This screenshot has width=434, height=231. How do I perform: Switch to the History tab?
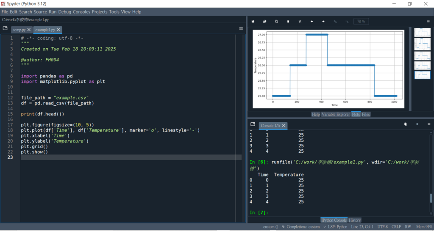pos(355,220)
